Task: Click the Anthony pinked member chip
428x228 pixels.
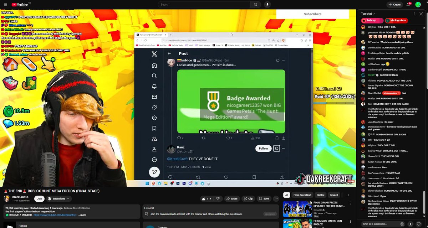Action: (x=372, y=21)
